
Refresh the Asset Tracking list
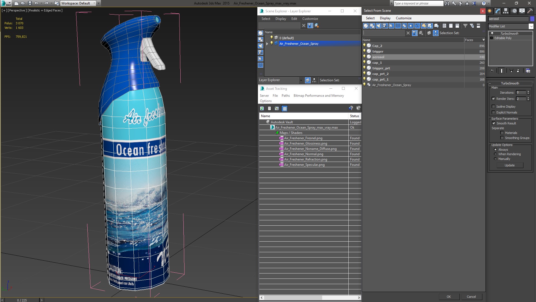pyautogui.click(x=262, y=108)
